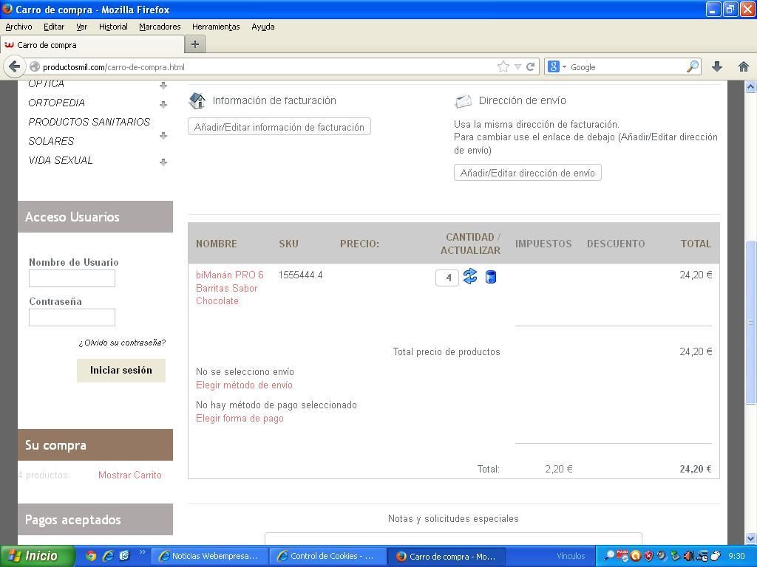This screenshot has width=757, height=567.
Task: Open the Editar menu
Action: pos(53,27)
